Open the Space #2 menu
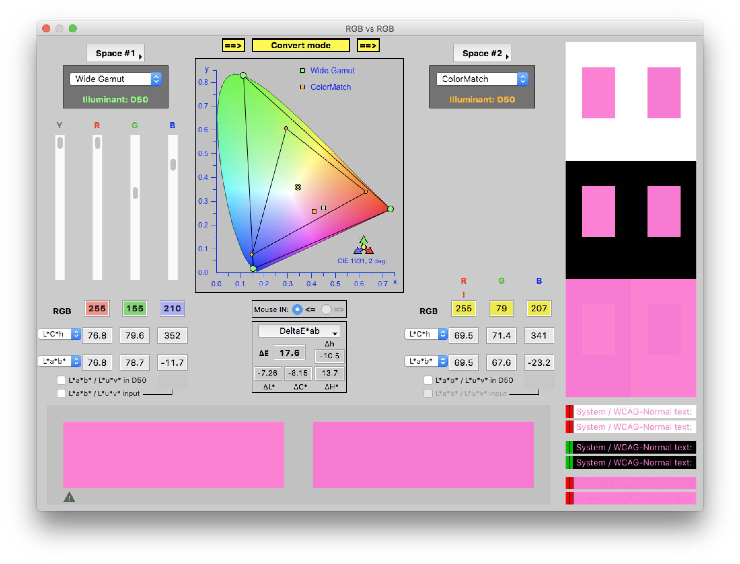Viewport: 740px width, 564px height. (x=482, y=53)
